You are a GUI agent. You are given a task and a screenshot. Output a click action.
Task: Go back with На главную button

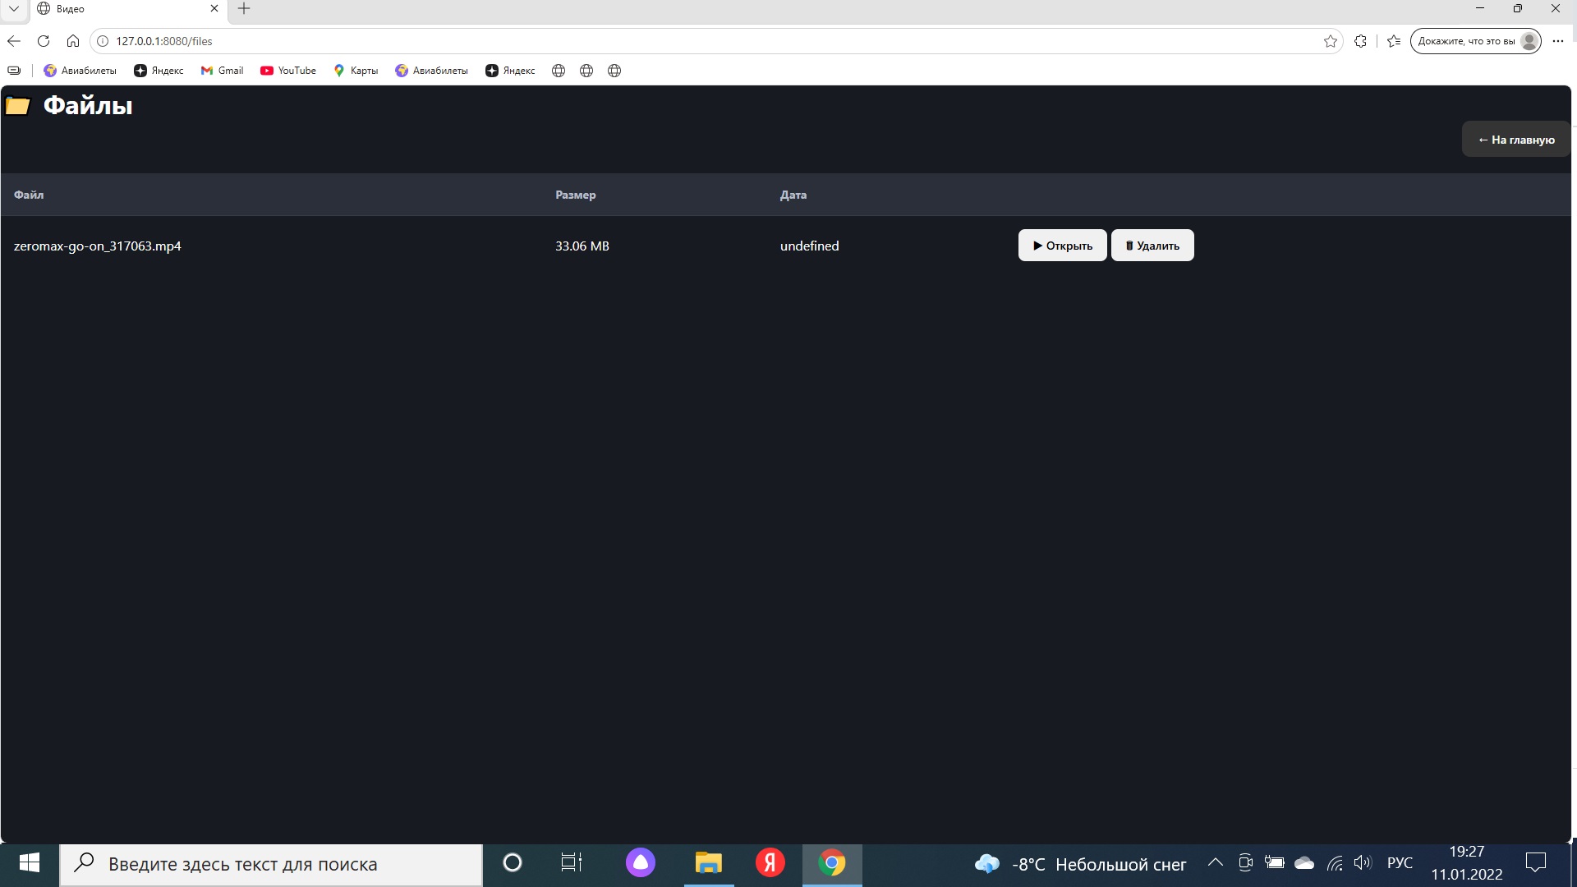1516,140
